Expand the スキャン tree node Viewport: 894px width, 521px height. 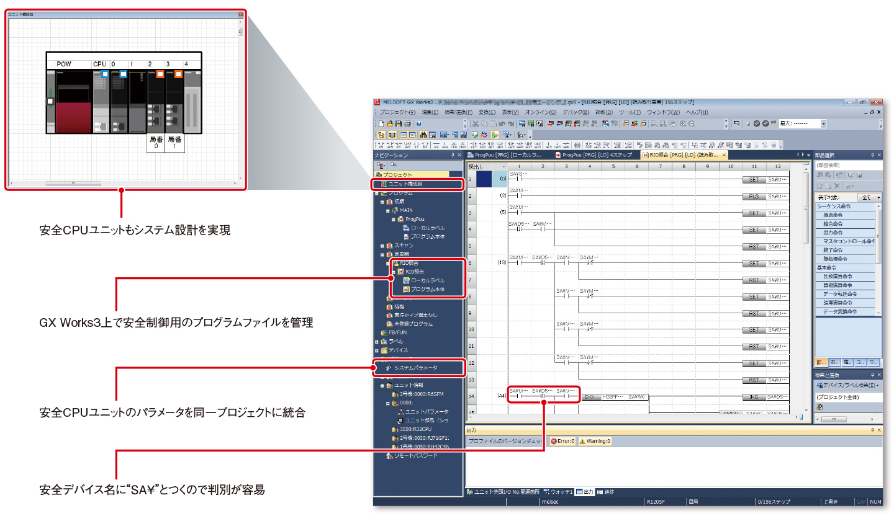pos(382,245)
